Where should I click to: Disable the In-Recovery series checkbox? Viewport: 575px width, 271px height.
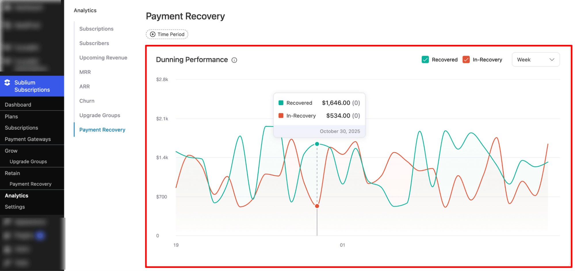[466, 59]
